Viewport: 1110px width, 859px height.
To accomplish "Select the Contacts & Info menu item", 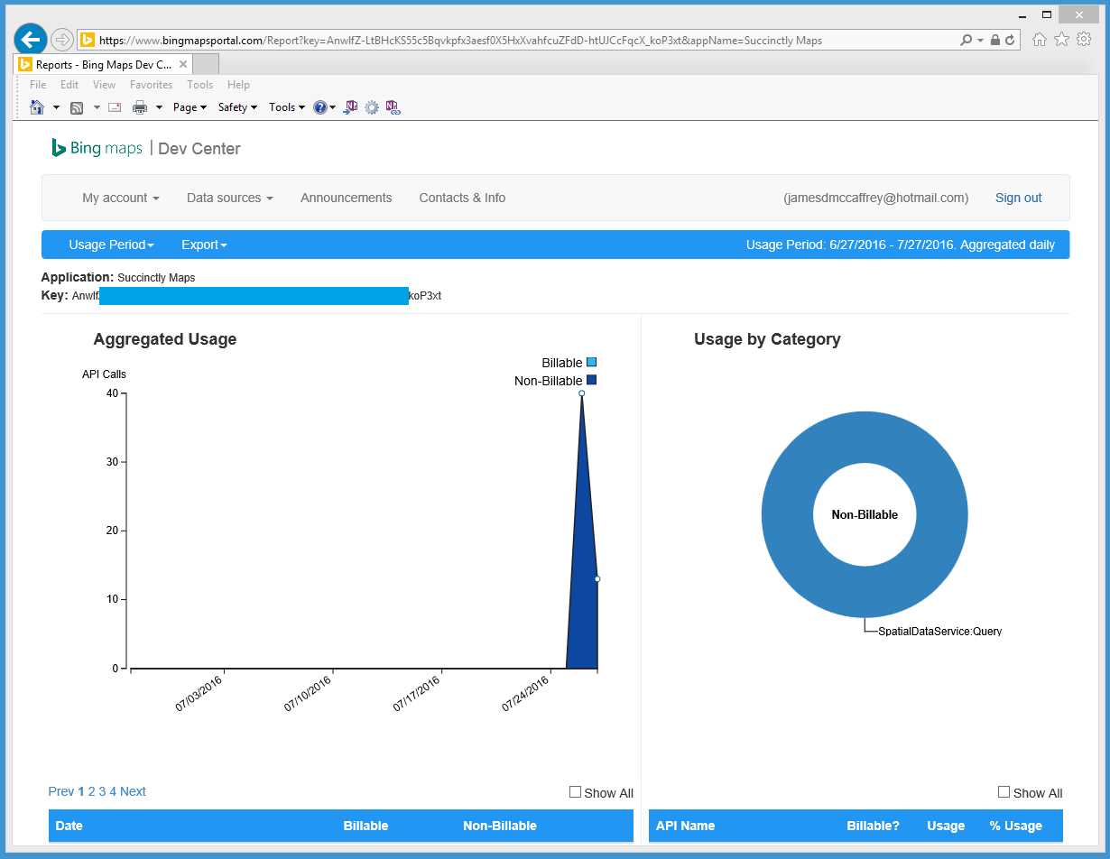I will pyautogui.click(x=462, y=198).
